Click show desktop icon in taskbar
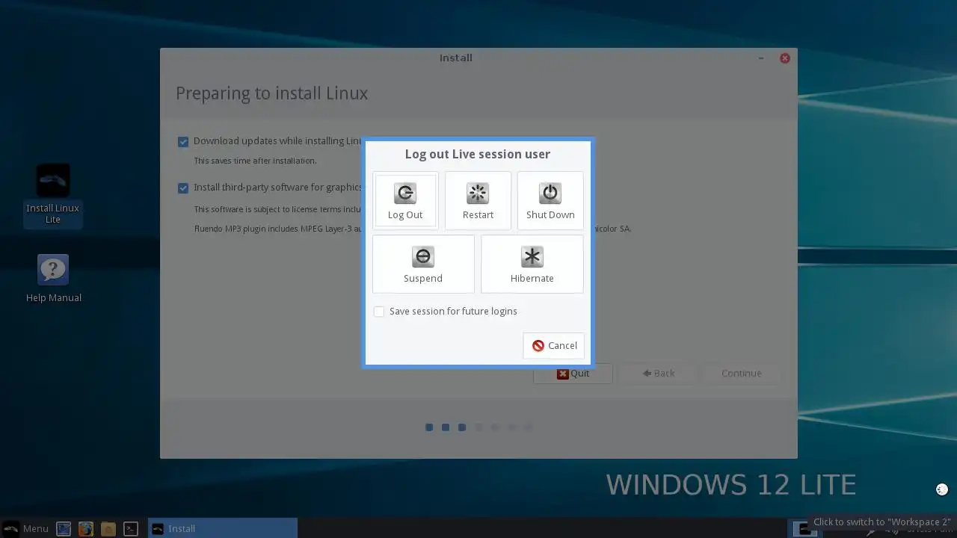This screenshot has width=957, height=538. (64, 528)
